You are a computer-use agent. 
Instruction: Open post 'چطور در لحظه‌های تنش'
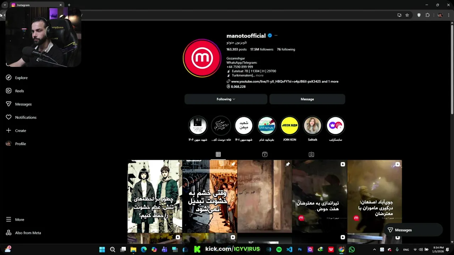(x=155, y=196)
